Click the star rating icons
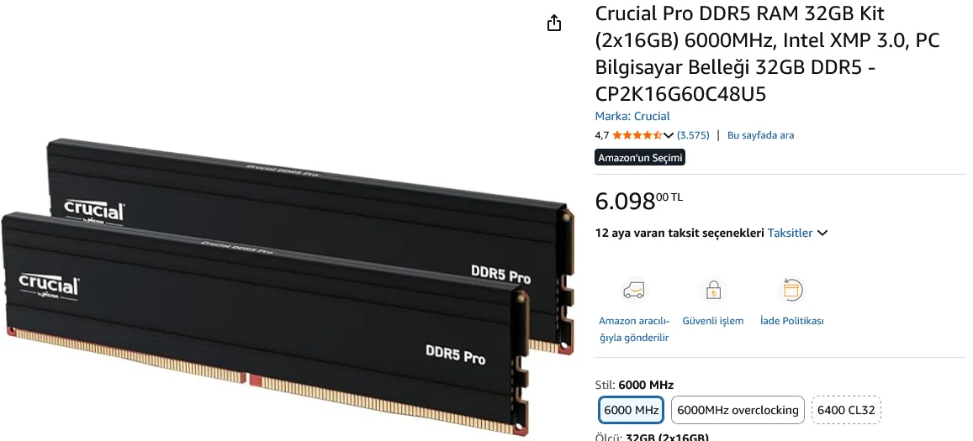973x441 pixels. click(637, 135)
